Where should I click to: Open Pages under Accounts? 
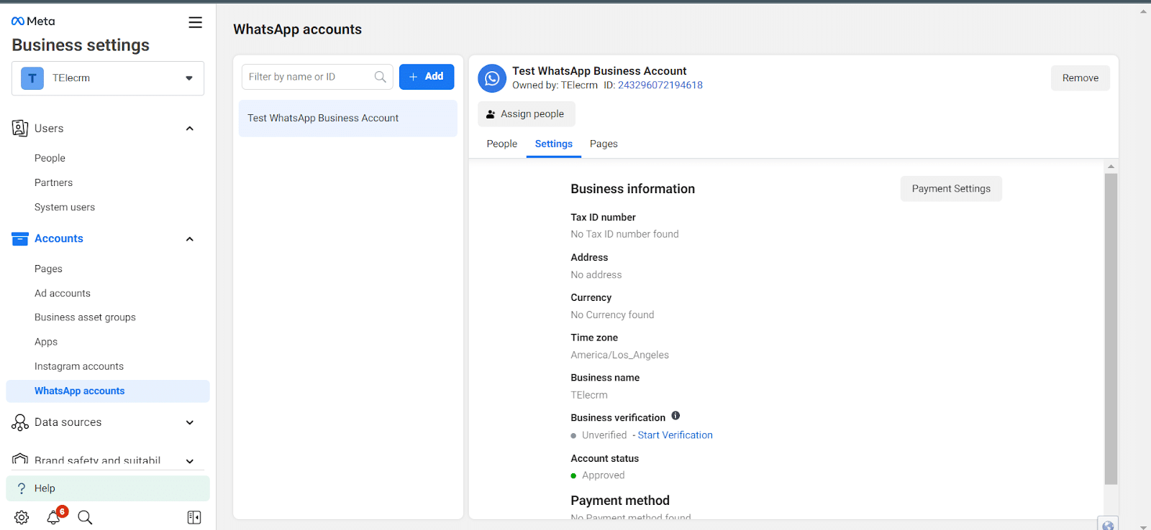point(48,269)
